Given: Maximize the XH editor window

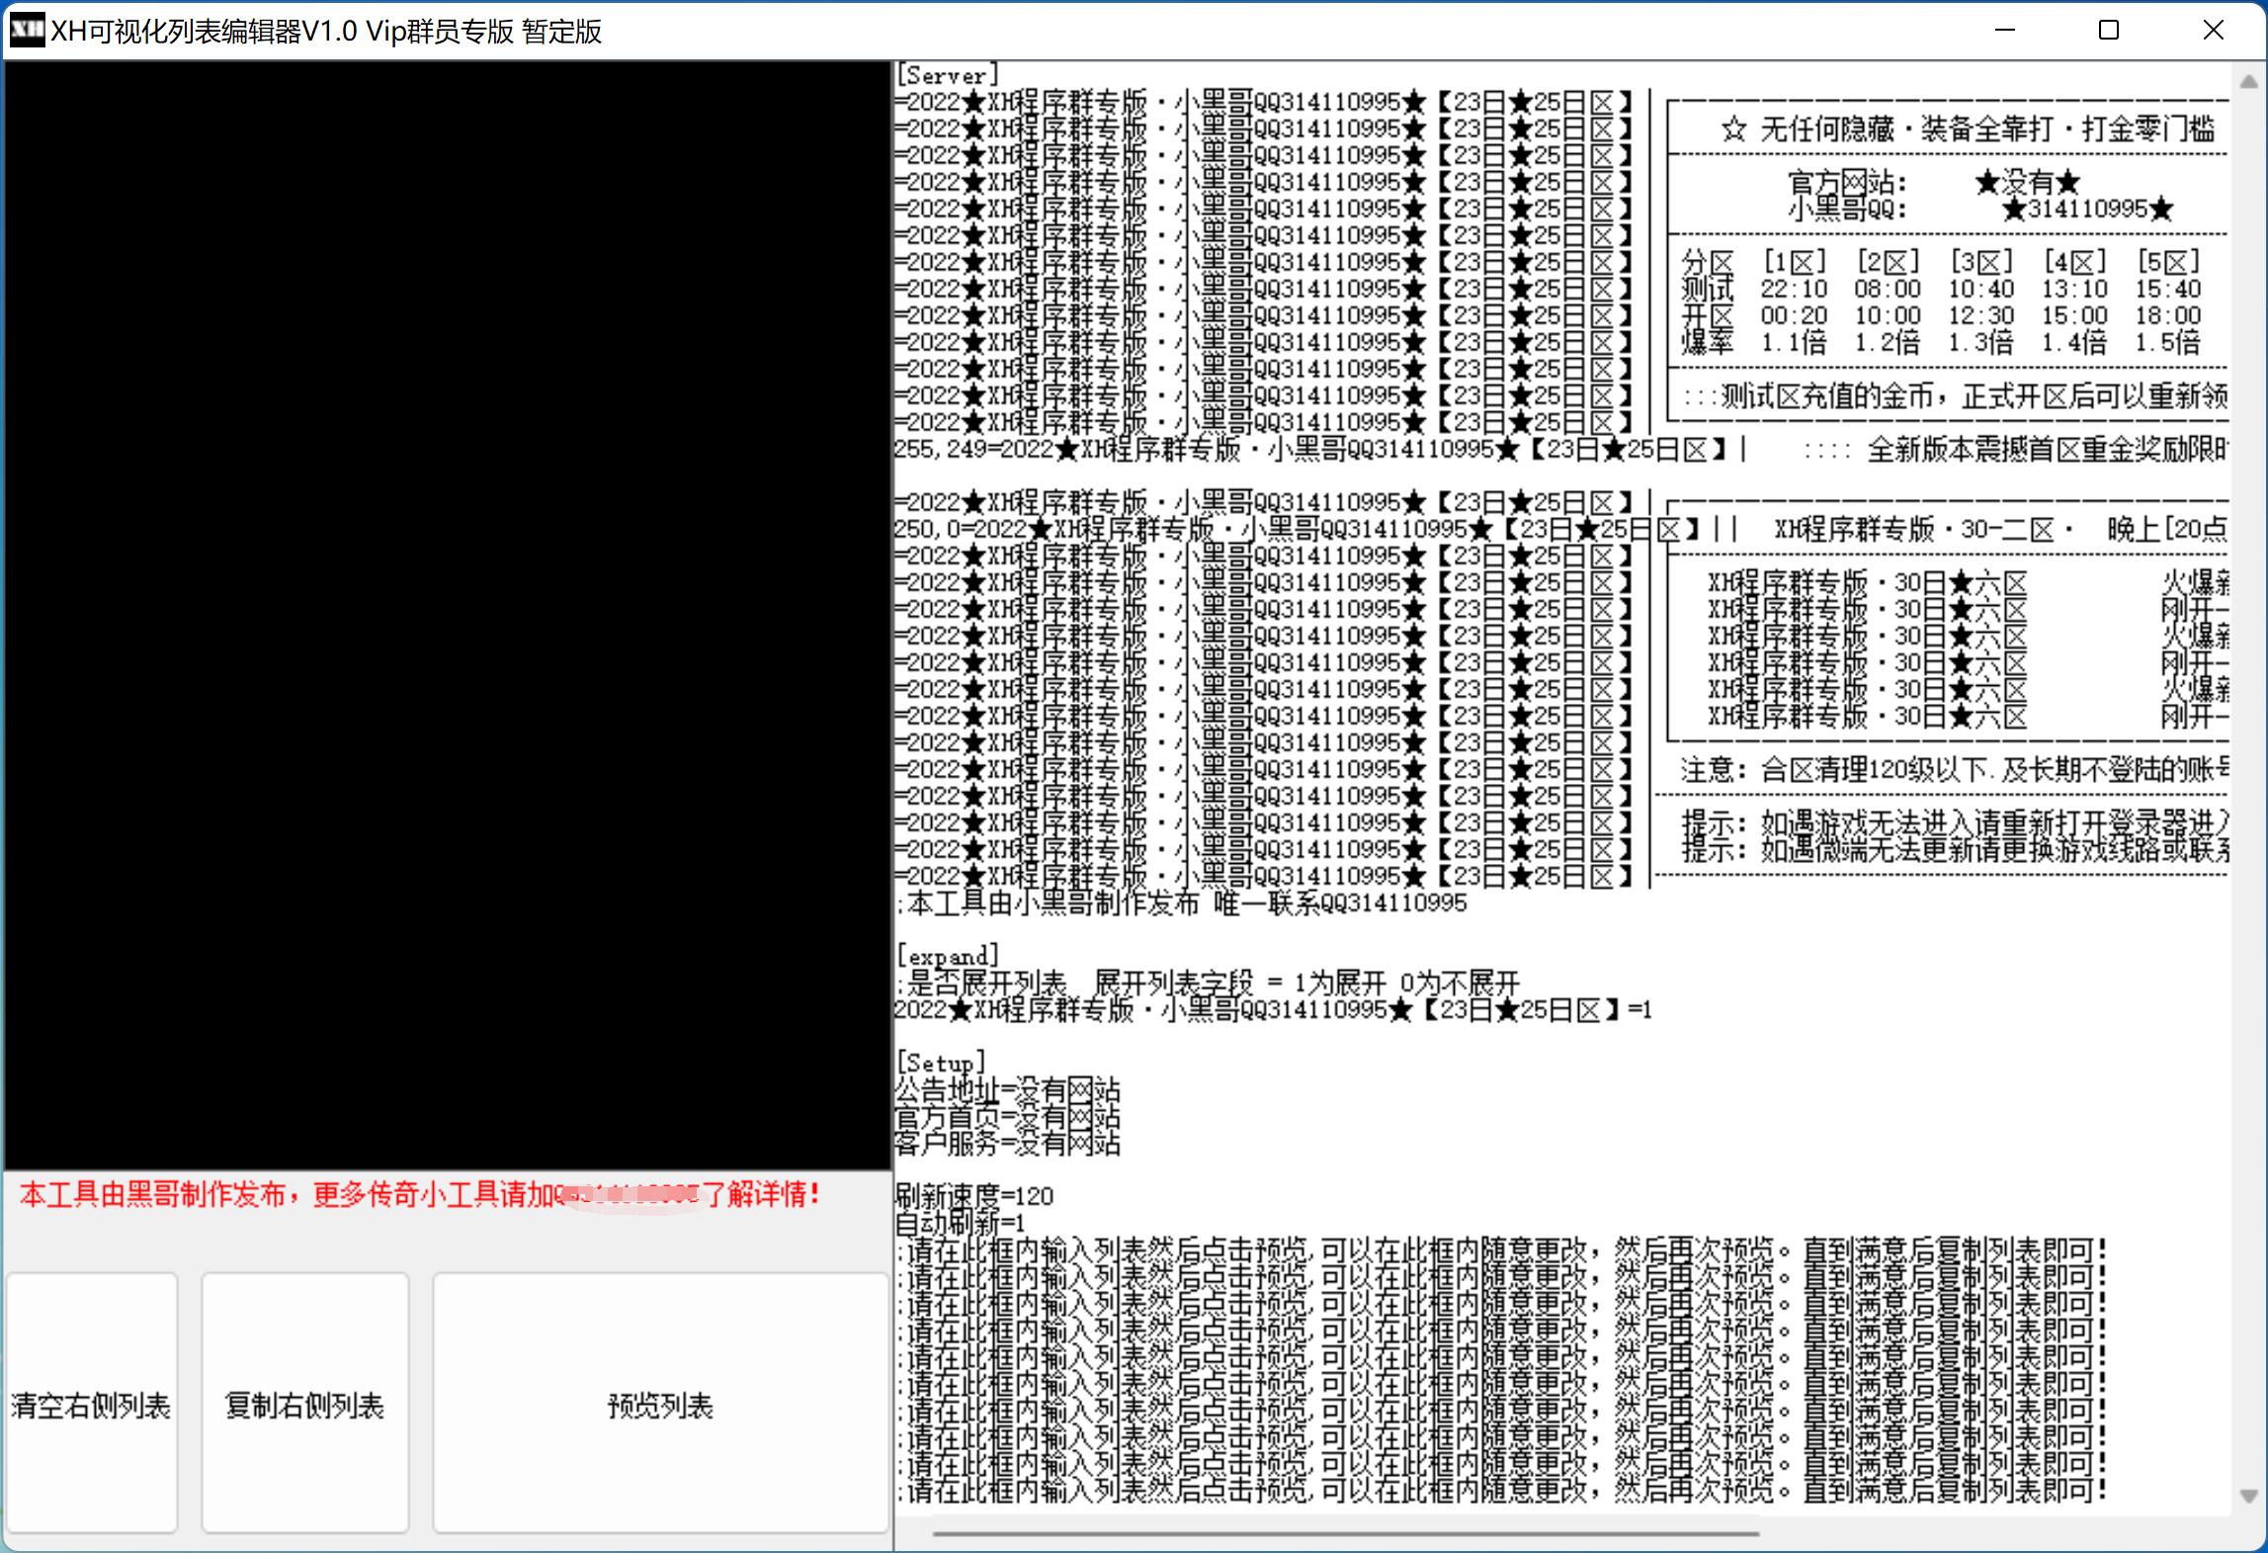Looking at the screenshot, I should tap(2106, 31).
